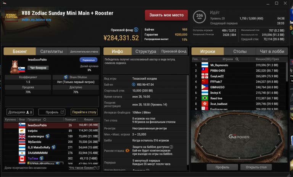The width and height of the screenshot is (293, 177).
Task: Select the Игроки tab
Action: tap(208, 51)
